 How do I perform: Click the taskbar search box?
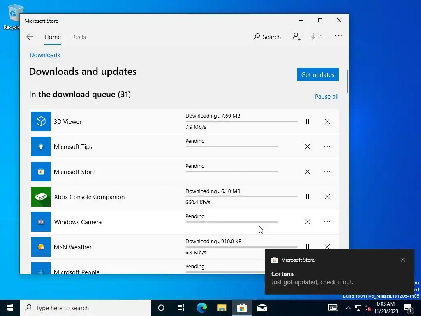tap(86, 308)
